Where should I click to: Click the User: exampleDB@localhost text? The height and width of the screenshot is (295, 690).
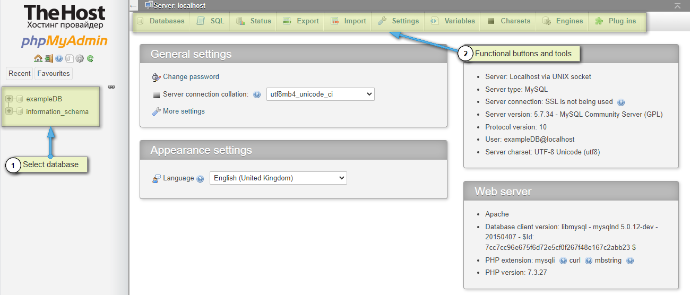click(x=530, y=140)
